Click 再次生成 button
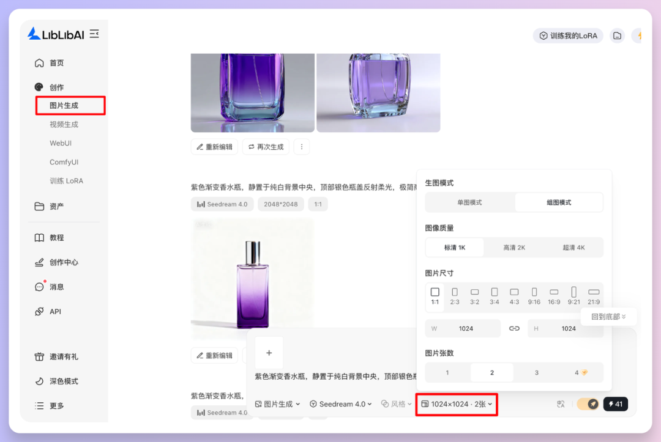661x442 pixels. [x=266, y=147]
